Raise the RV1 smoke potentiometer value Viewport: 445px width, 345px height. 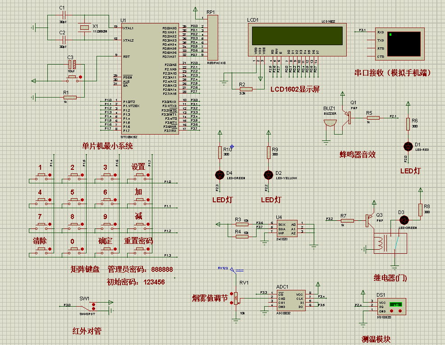[x=232, y=294]
